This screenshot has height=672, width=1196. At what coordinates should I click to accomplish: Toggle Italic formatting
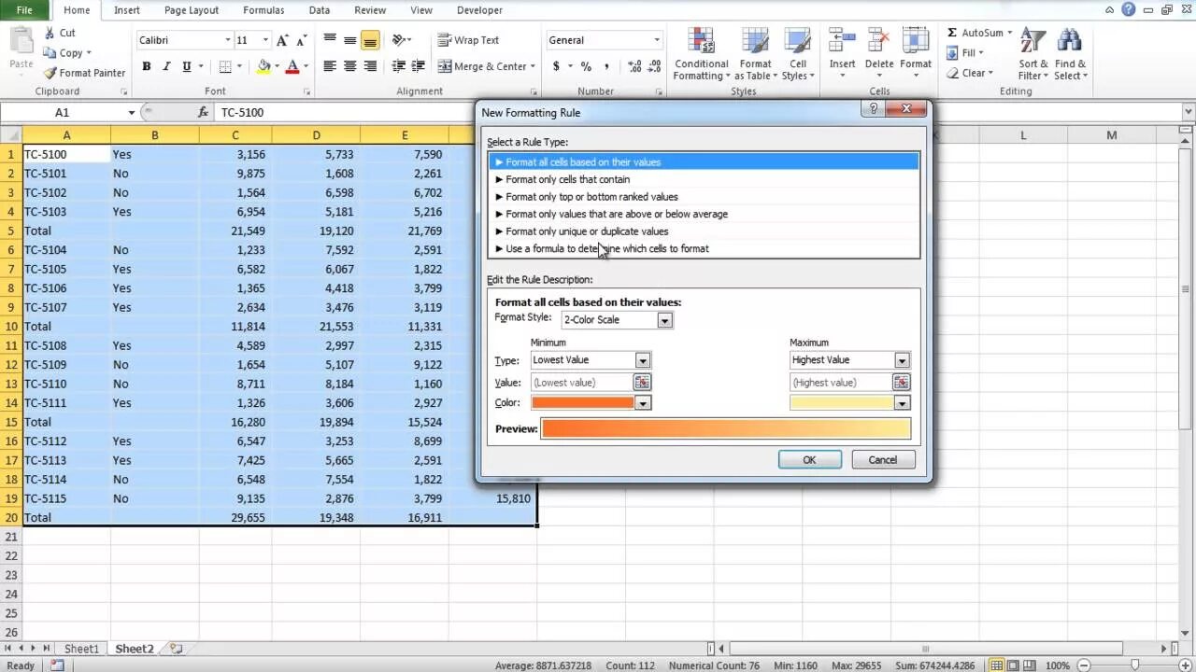click(166, 66)
